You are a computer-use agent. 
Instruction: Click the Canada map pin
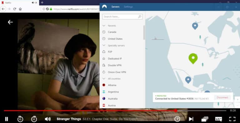[195, 26]
